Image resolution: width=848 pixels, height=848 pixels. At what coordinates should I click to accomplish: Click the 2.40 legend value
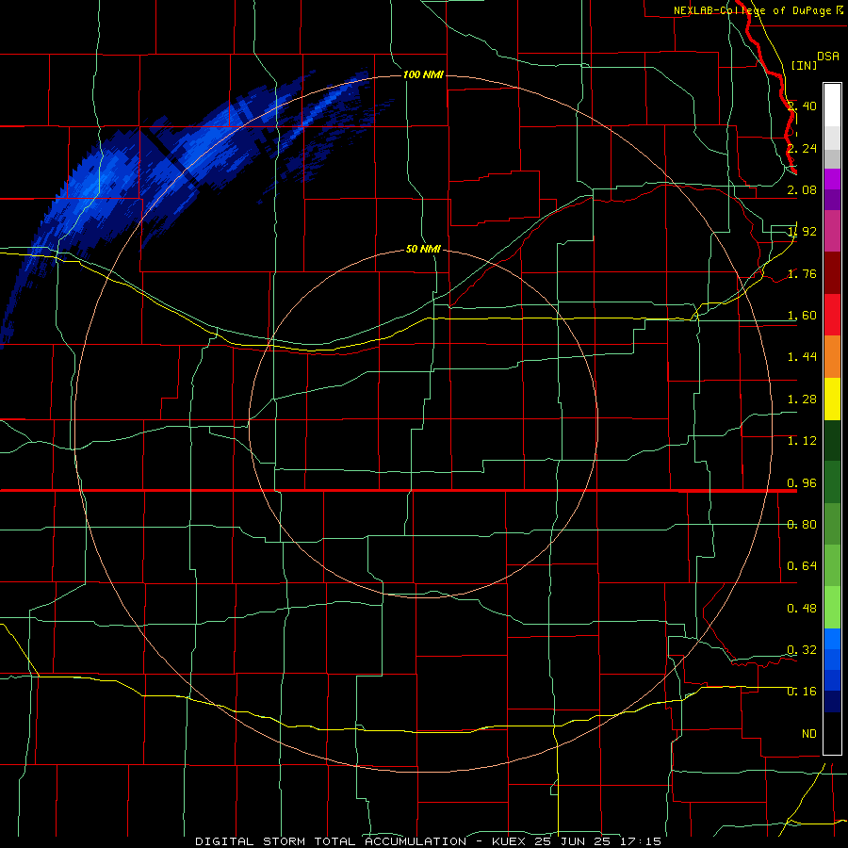coord(802,106)
